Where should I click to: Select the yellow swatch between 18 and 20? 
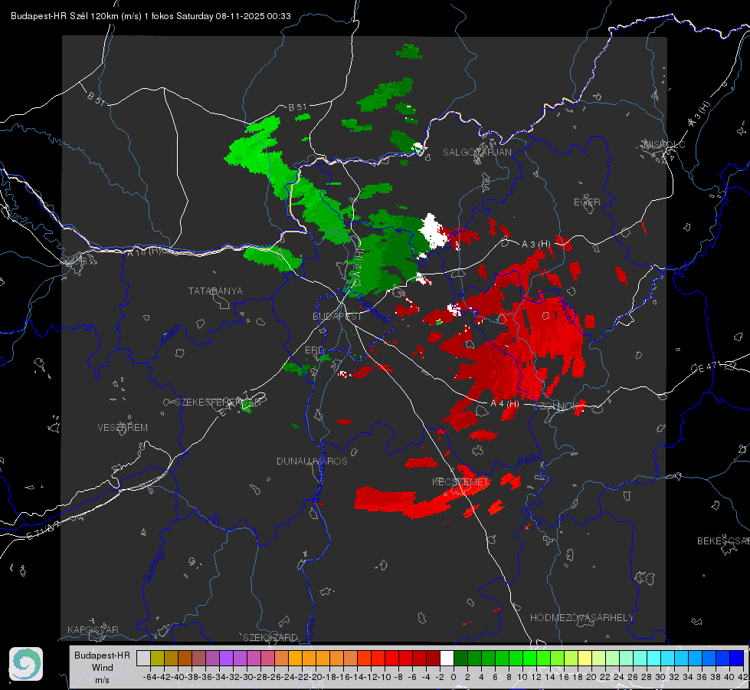tap(585, 658)
